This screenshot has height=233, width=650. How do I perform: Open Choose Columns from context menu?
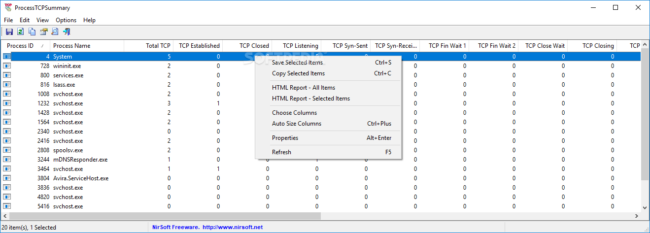329,113
